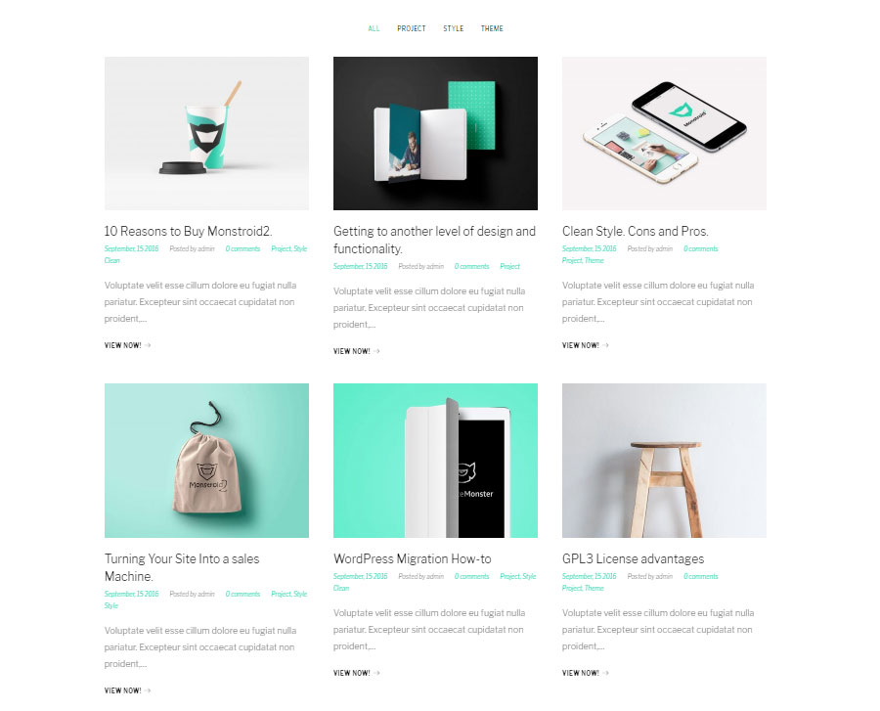The width and height of the screenshot is (880, 711).
Task: Filter posts by STYLE tab
Action: click(x=454, y=28)
